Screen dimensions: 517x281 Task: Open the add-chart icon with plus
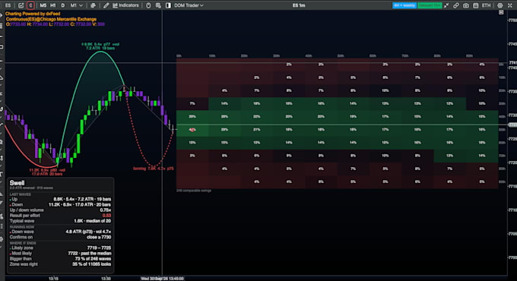coord(21,5)
